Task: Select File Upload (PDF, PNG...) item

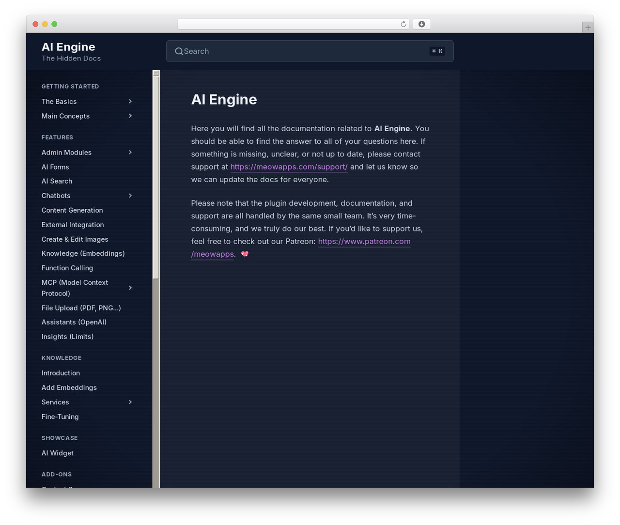Action: 81,308
